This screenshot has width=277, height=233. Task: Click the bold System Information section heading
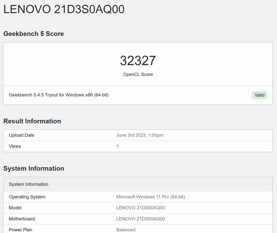pyautogui.click(x=34, y=169)
